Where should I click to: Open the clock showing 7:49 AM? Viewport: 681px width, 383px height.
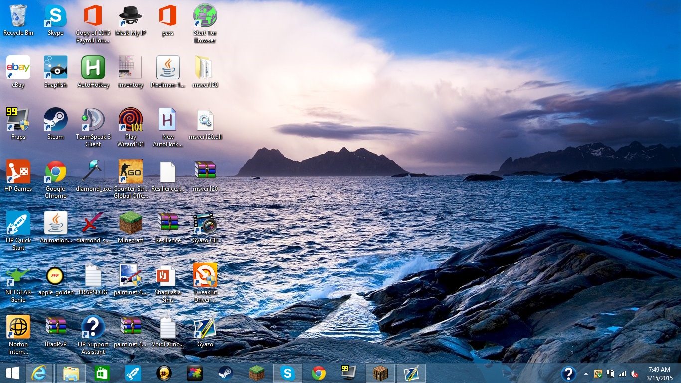pos(659,373)
